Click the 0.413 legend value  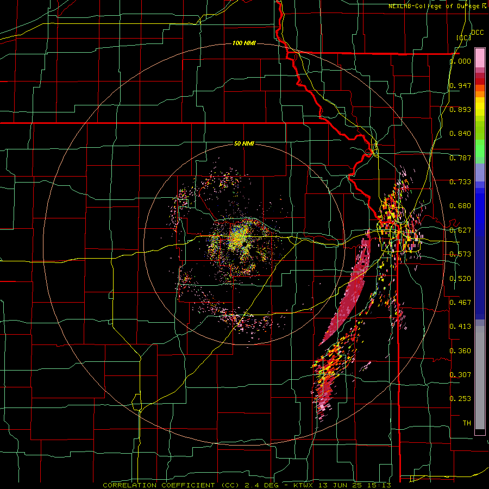(x=460, y=327)
